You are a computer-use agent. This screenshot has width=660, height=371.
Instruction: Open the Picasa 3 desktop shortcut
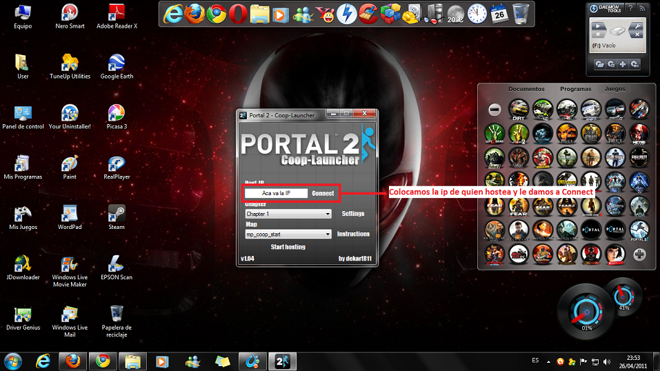pyautogui.click(x=117, y=117)
